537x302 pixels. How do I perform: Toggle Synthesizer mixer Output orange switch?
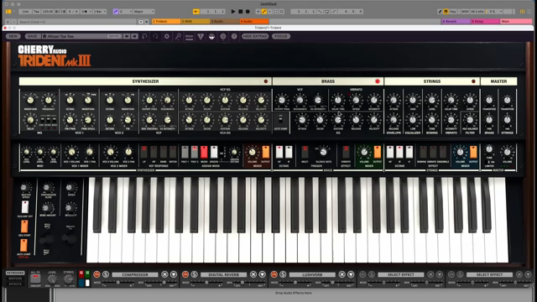pyautogui.click(x=266, y=152)
